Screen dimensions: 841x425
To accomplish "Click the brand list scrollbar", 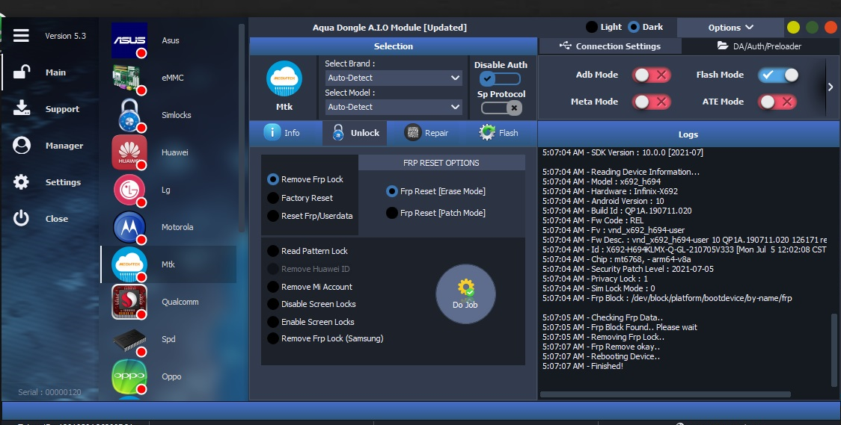I will (242, 128).
